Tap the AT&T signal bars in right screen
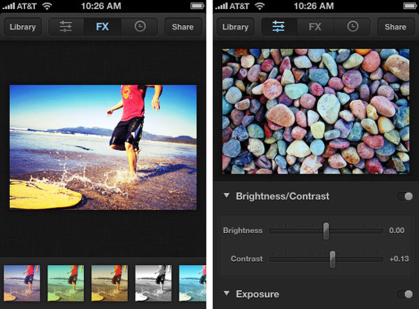This screenshot has width=419, height=309. point(221,6)
